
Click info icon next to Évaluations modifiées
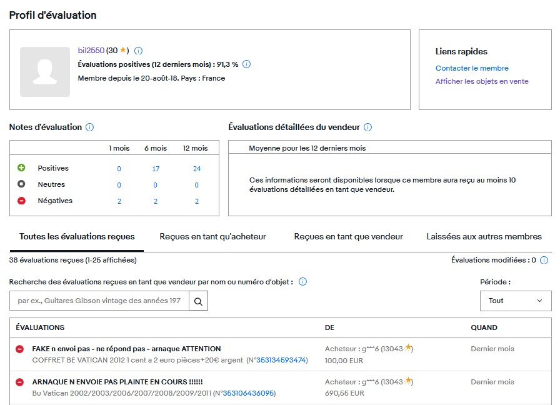pyautogui.click(x=544, y=260)
